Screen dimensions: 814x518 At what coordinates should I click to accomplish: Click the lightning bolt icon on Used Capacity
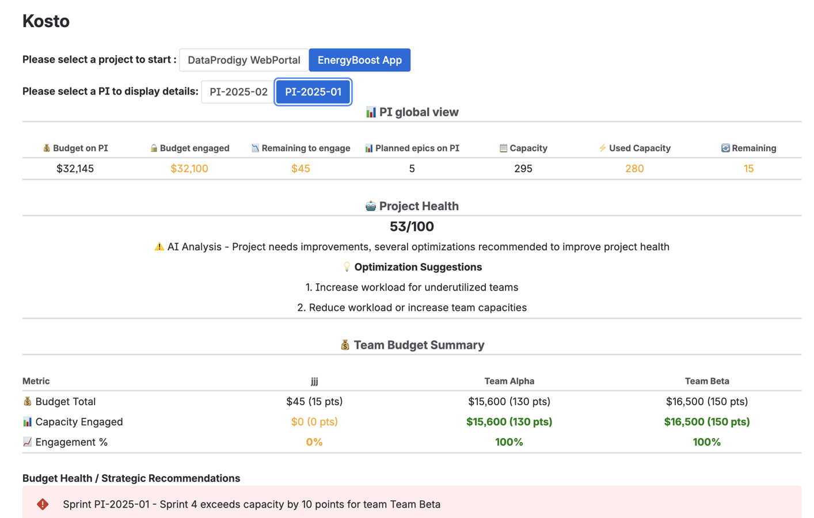click(x=602, y=148)
